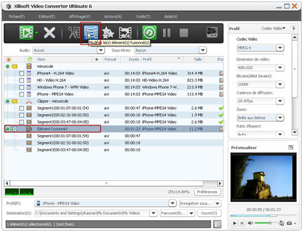Open the Fichier(F) menu
The image size is (302, 231).
point(17,16)
